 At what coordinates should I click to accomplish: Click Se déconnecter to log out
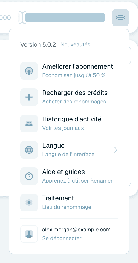click(x=62, y=238)
